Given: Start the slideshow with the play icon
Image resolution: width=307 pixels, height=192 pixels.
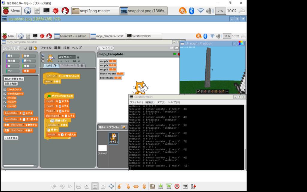Looking at the screenshot, I should (x=70, y=186).
